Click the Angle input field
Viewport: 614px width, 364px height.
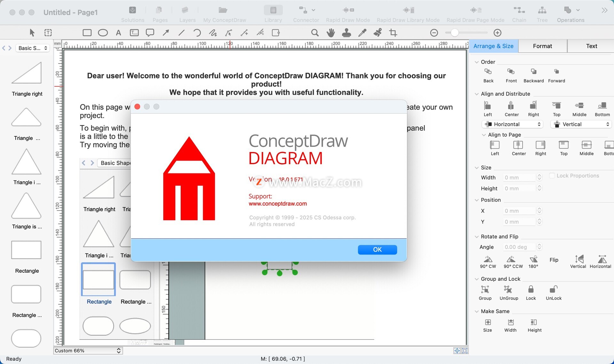click(x=519, y=247)
